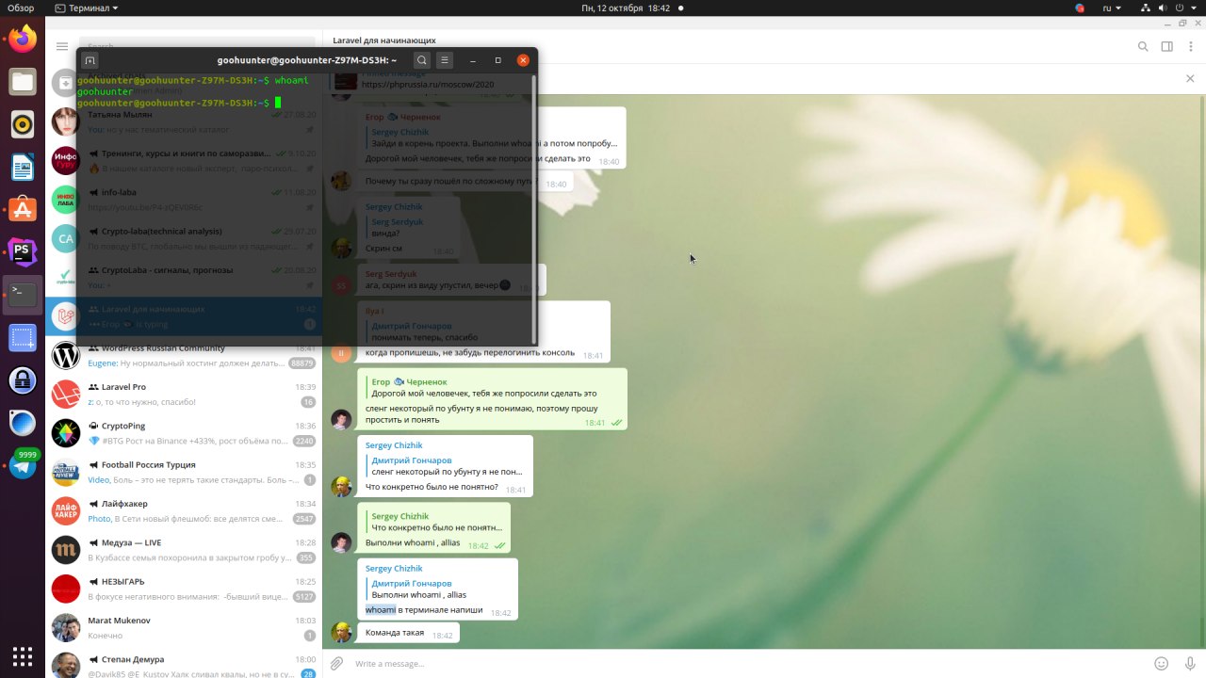The width and height of the screenshot is (1206, 678).
Task: Click the terminal title goohuunter@goohuunter-Z97M-DS3H
Action: (x=307, y=60)
